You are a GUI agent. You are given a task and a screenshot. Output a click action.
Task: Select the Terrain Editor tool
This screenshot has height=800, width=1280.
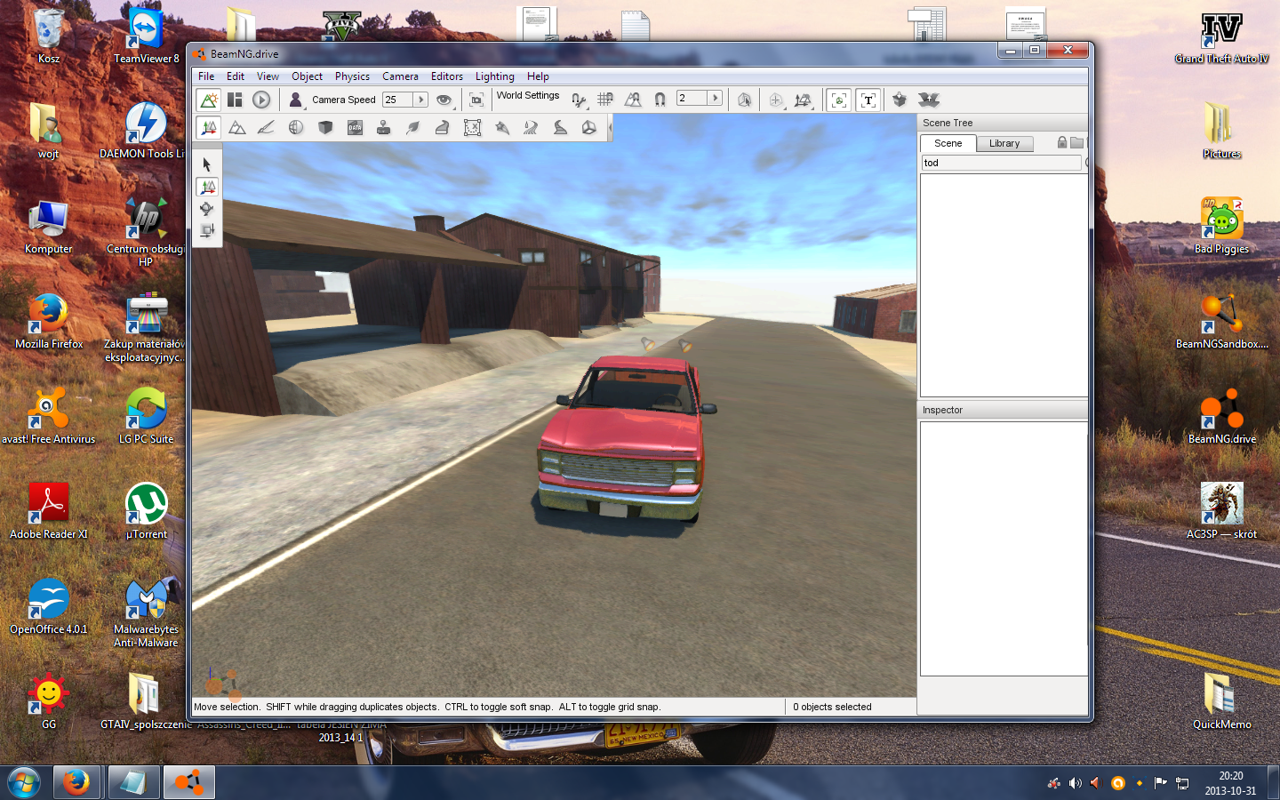[237, 128]
